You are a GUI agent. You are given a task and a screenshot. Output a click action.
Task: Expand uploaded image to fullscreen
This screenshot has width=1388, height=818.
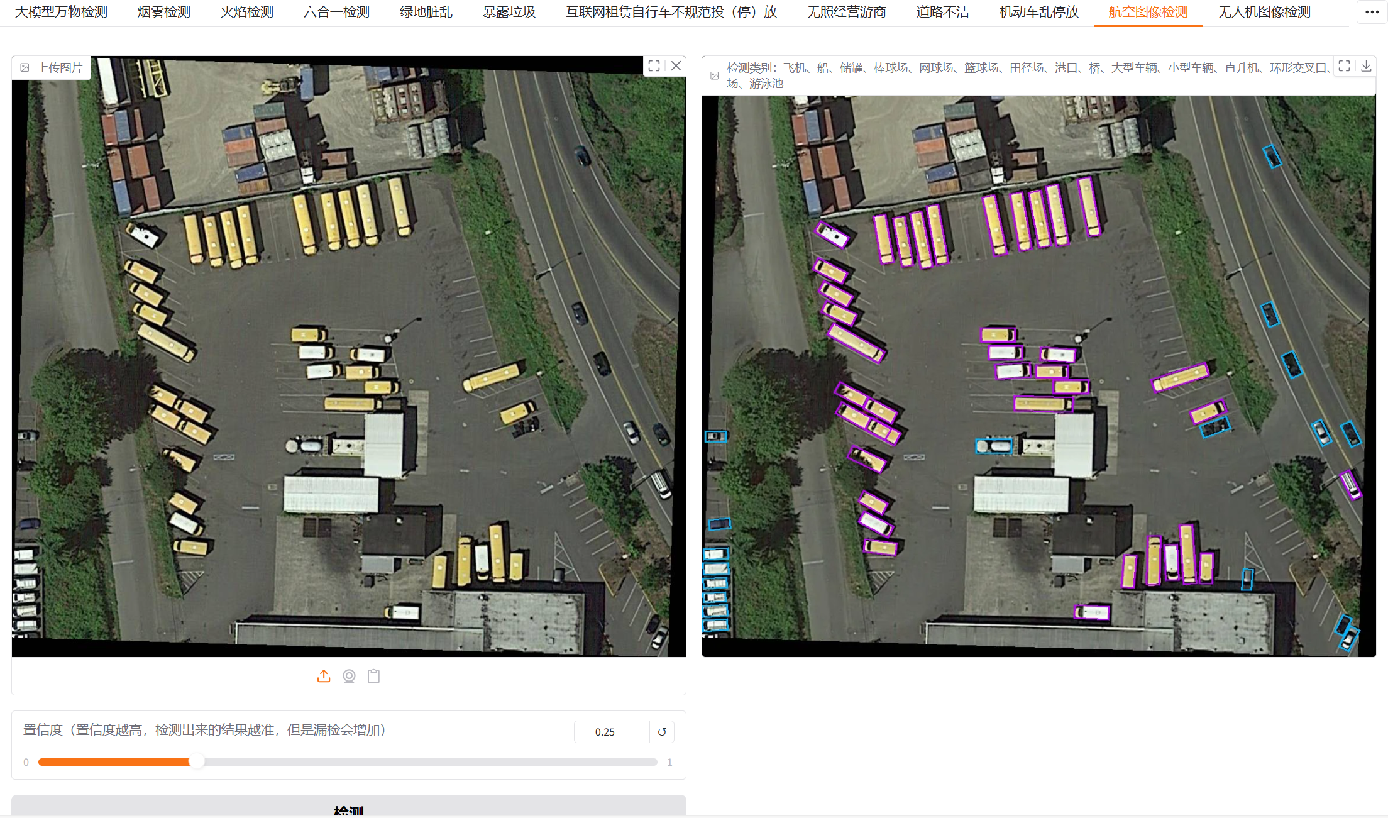pos(654,66)
